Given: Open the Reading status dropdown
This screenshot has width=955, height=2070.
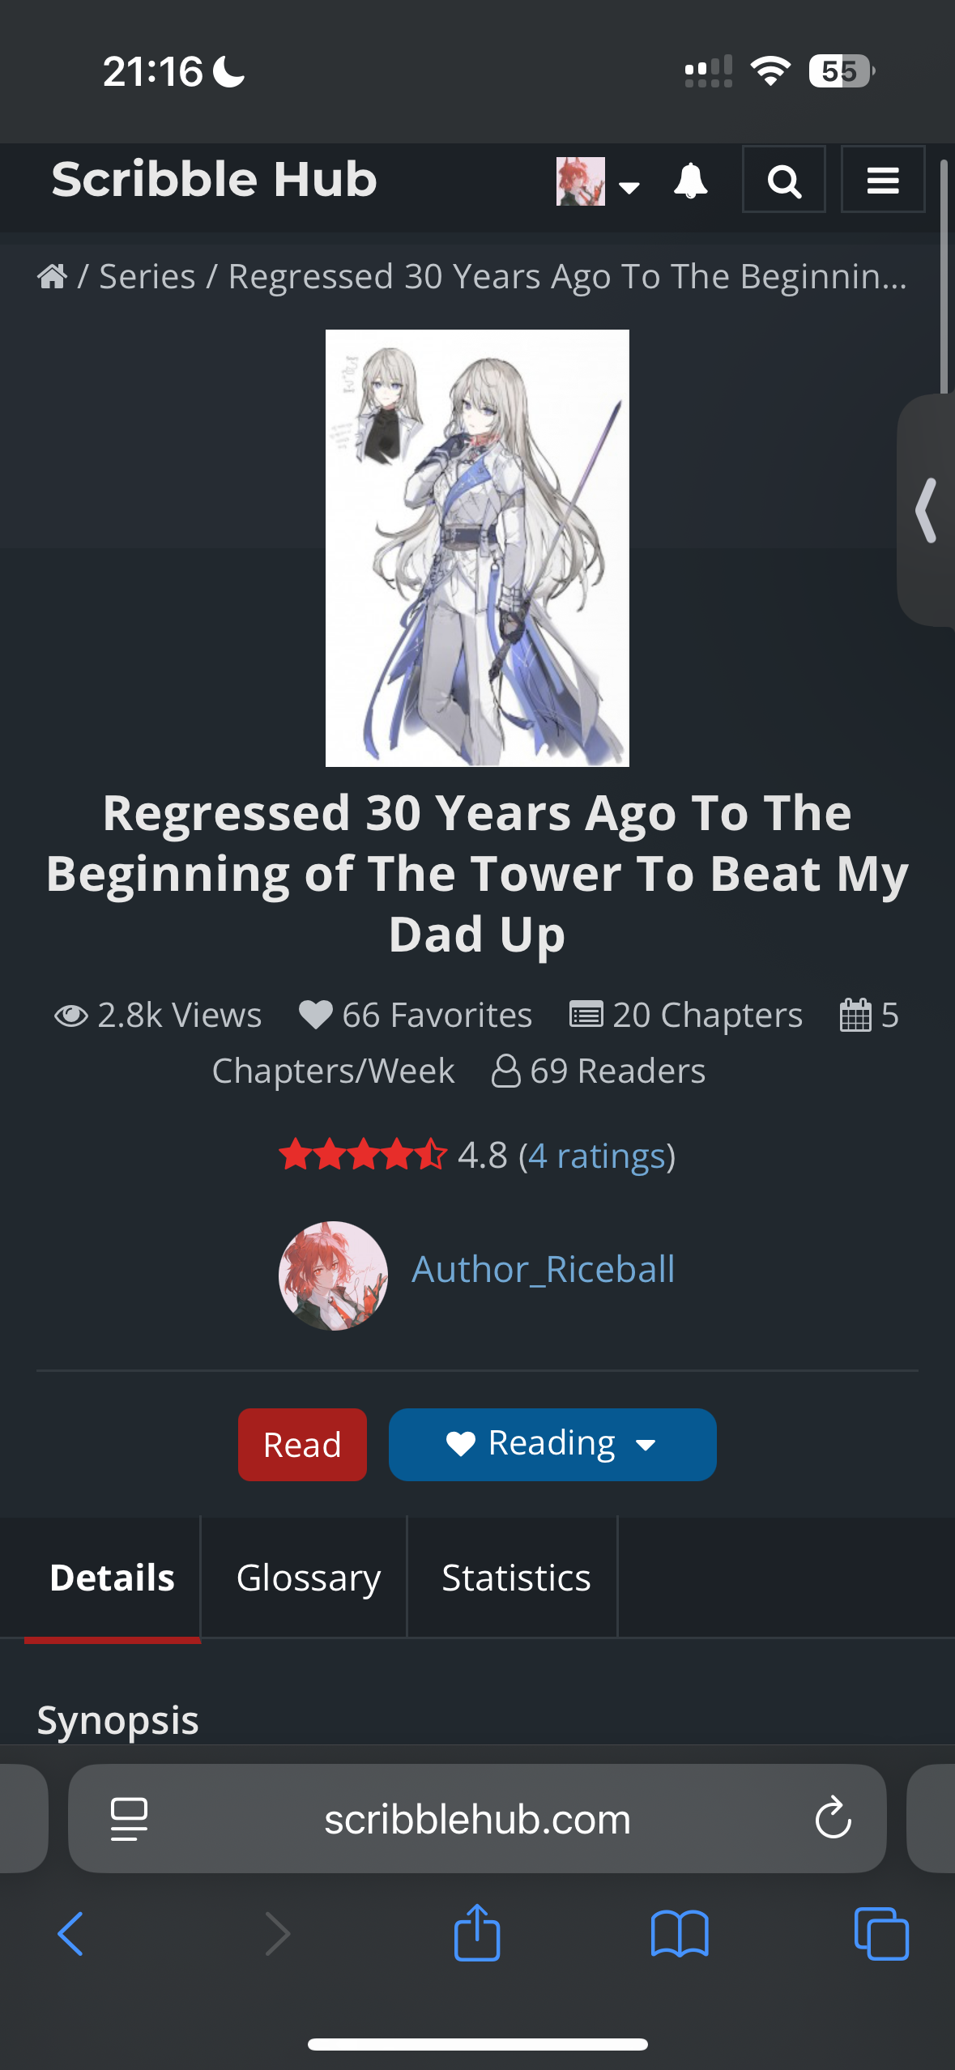Looking at the screenshot, I should 552,1444.
